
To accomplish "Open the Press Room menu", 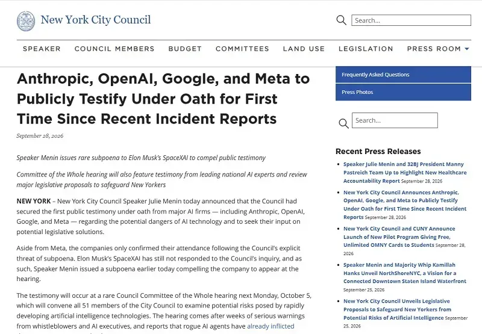I will pyautogui.click(x=434, y=49).
